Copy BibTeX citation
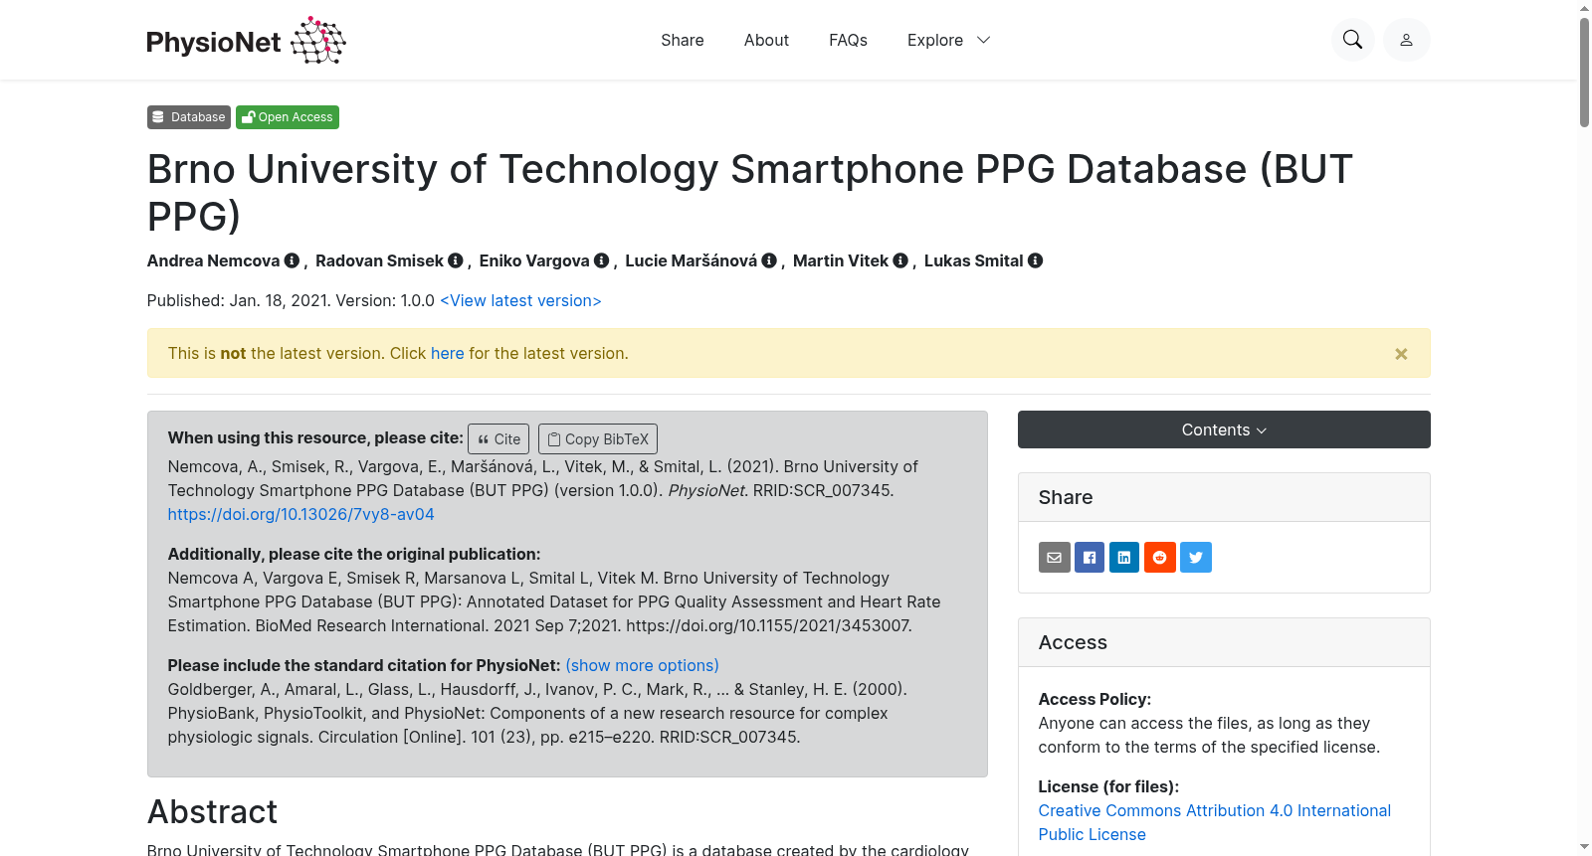Screen dimensions: 1592x856 [598, 438]
